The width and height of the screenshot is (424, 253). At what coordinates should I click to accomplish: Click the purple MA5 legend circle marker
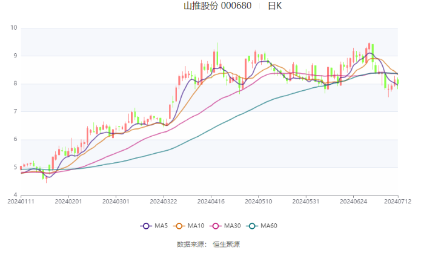145,226
